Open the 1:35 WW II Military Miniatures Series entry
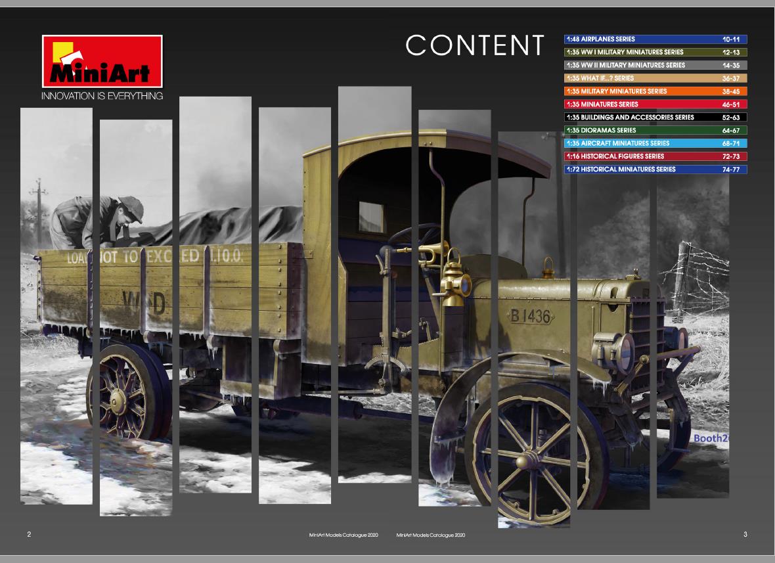 (655, 65)
